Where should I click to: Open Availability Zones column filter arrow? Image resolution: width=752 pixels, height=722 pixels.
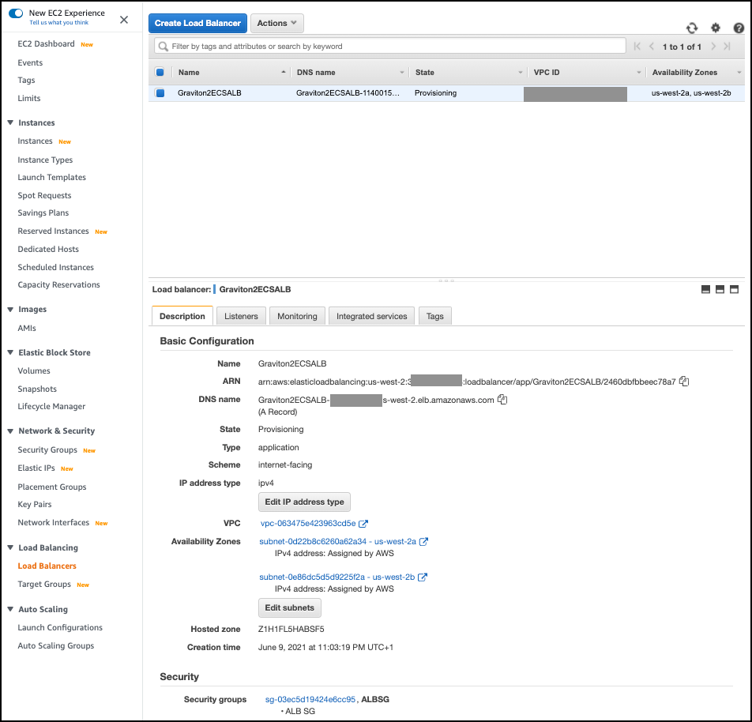click(x=739, y=73)
